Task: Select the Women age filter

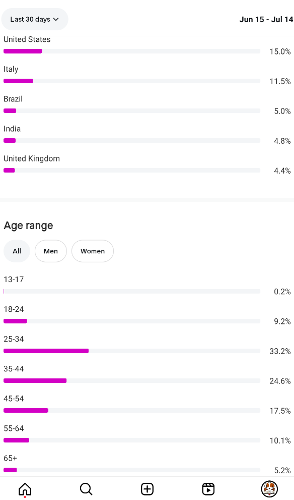Action: point(93,251)
